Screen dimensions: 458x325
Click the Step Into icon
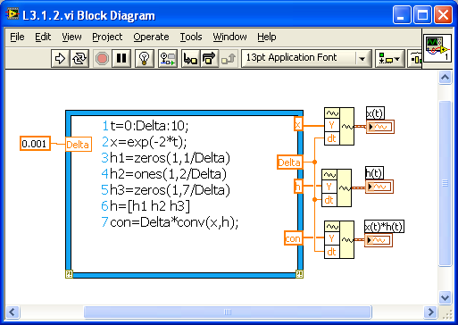click(x=190, y=58)
